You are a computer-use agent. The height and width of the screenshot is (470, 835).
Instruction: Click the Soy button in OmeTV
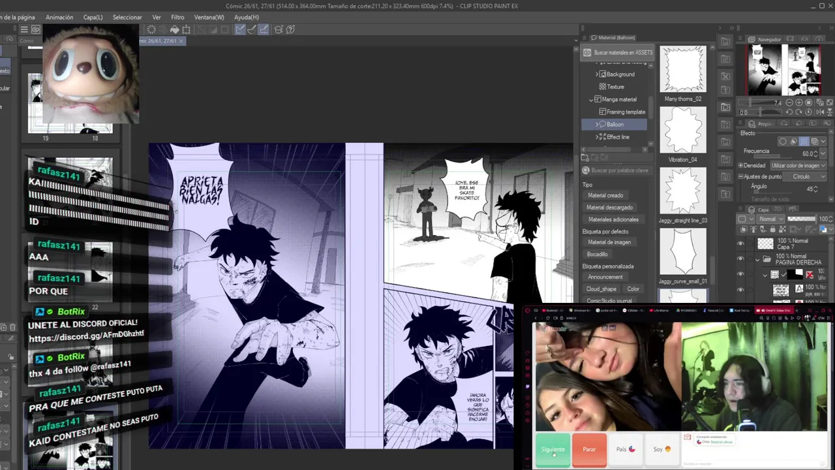point(662,449)
